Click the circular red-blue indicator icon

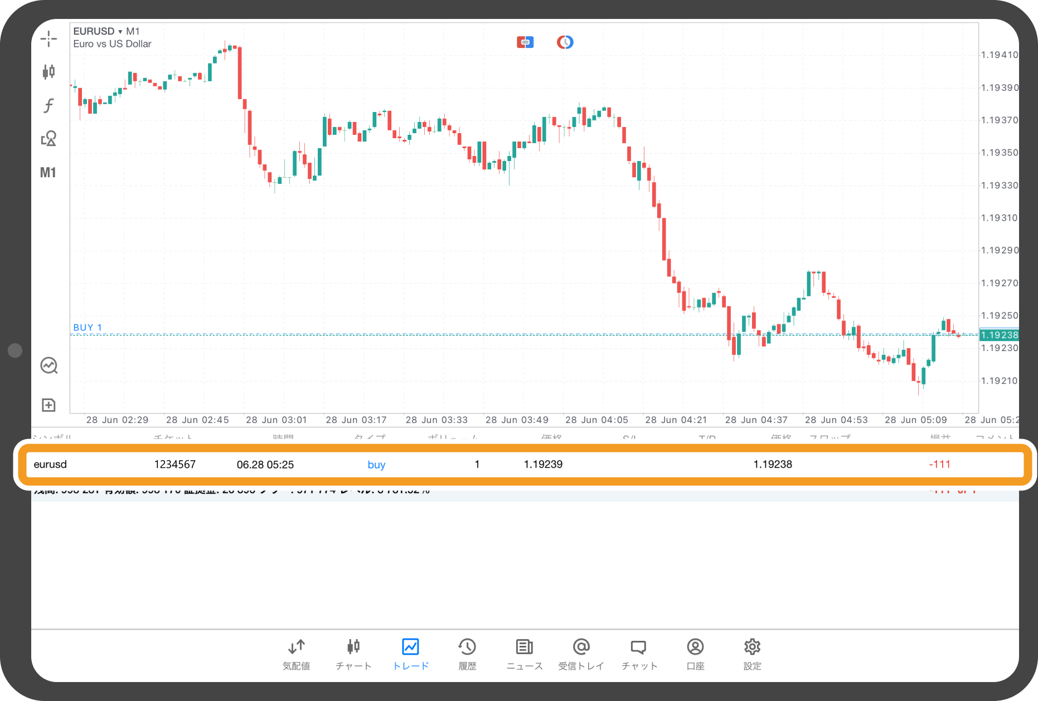pos(565,42)
